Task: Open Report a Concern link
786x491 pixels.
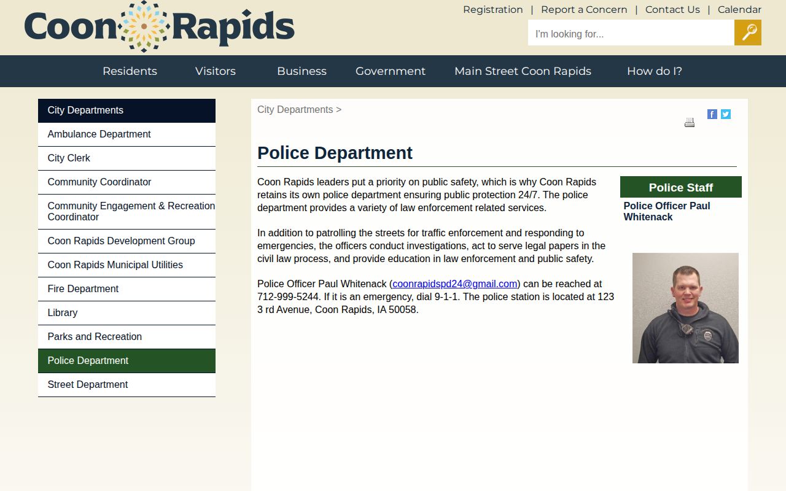Action: tap(584, 9)
